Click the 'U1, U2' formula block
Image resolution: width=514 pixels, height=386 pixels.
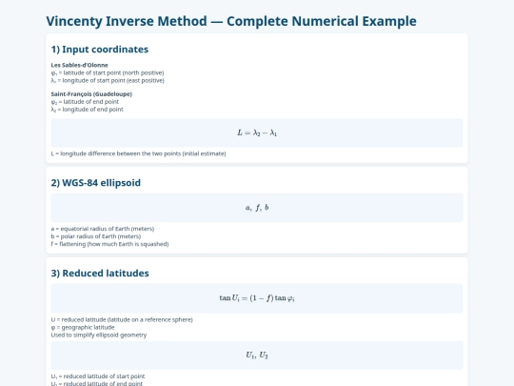257,356
